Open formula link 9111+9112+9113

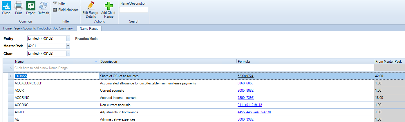point(250,105)
